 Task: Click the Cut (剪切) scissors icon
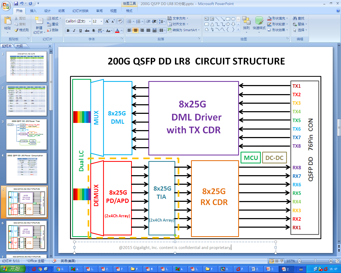(16, 18)
